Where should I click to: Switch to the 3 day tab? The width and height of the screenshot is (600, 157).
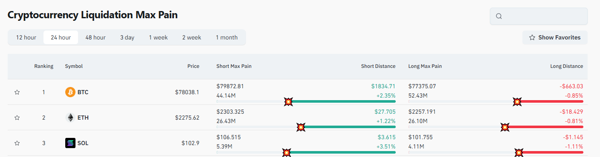click(127, 37)
